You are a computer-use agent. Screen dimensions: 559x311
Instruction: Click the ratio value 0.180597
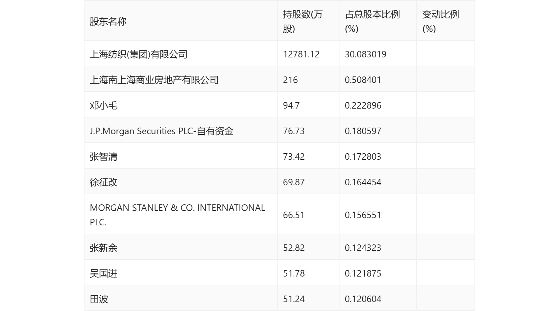(363, 131)
